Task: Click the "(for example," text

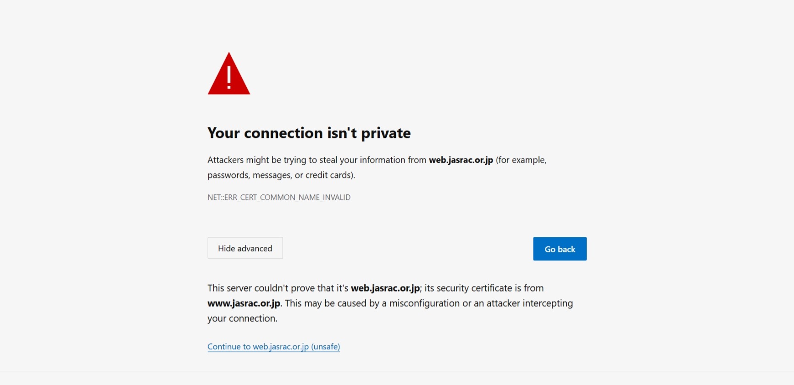Action: tap(521, 160)
